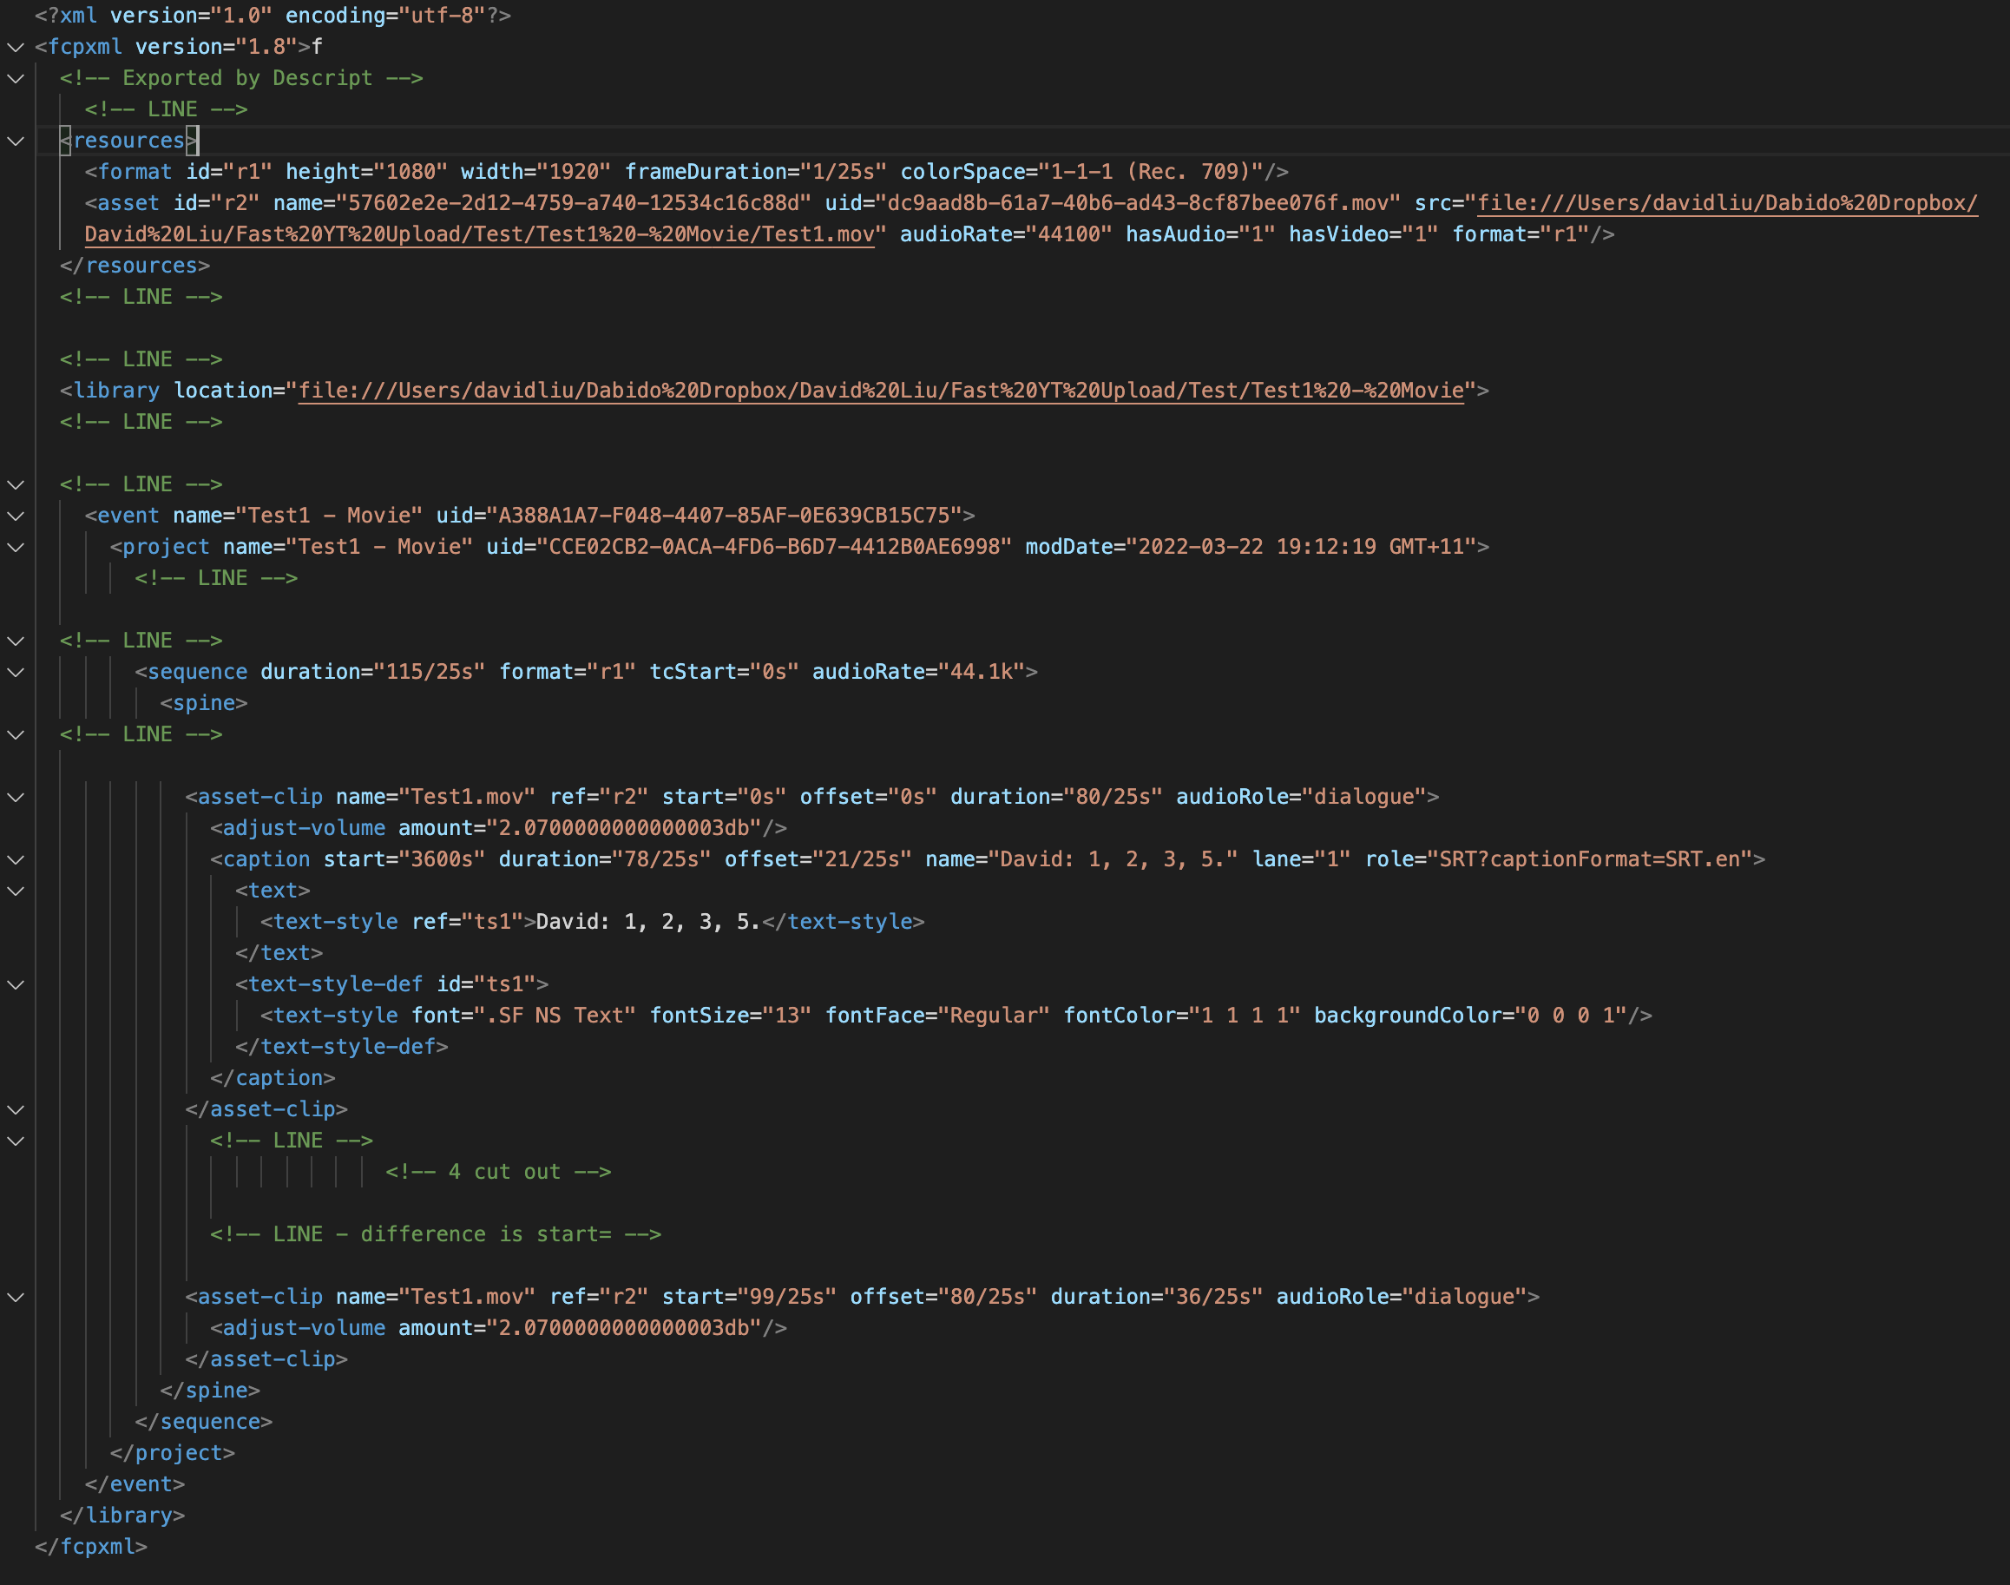
Task: Click the fontSize="13" attribute
Action: [x=731, y=1016]
